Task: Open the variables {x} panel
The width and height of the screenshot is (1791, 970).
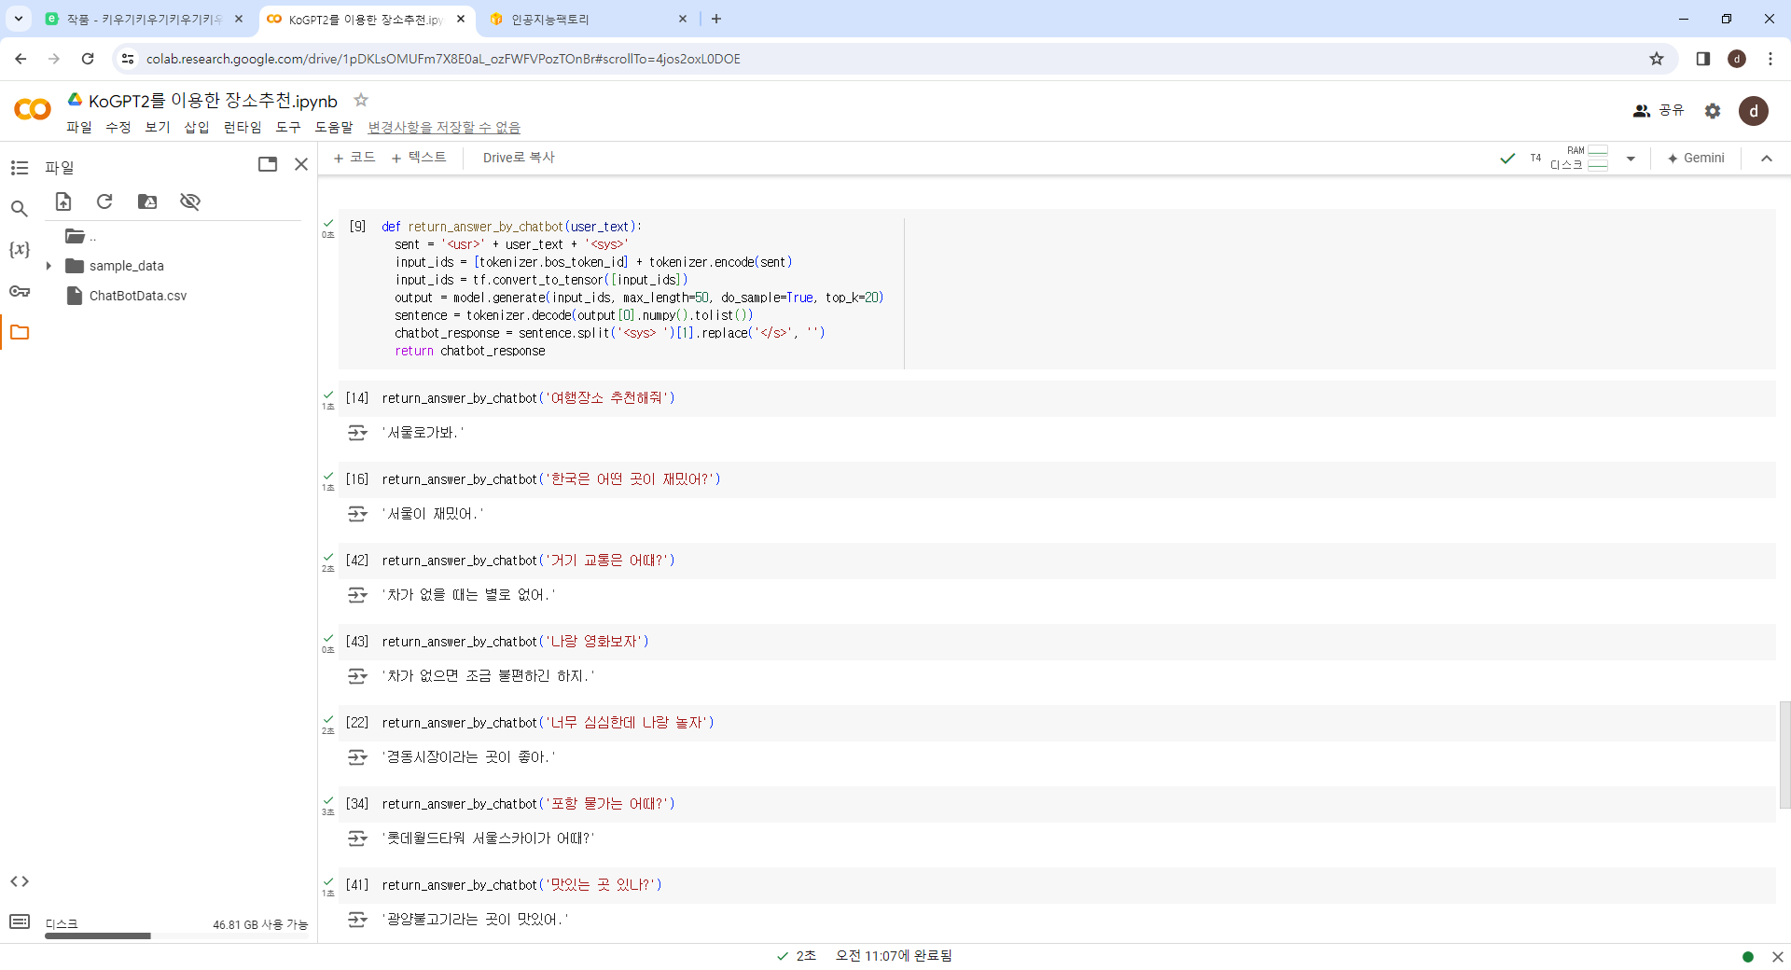Action: pos(20,250)
